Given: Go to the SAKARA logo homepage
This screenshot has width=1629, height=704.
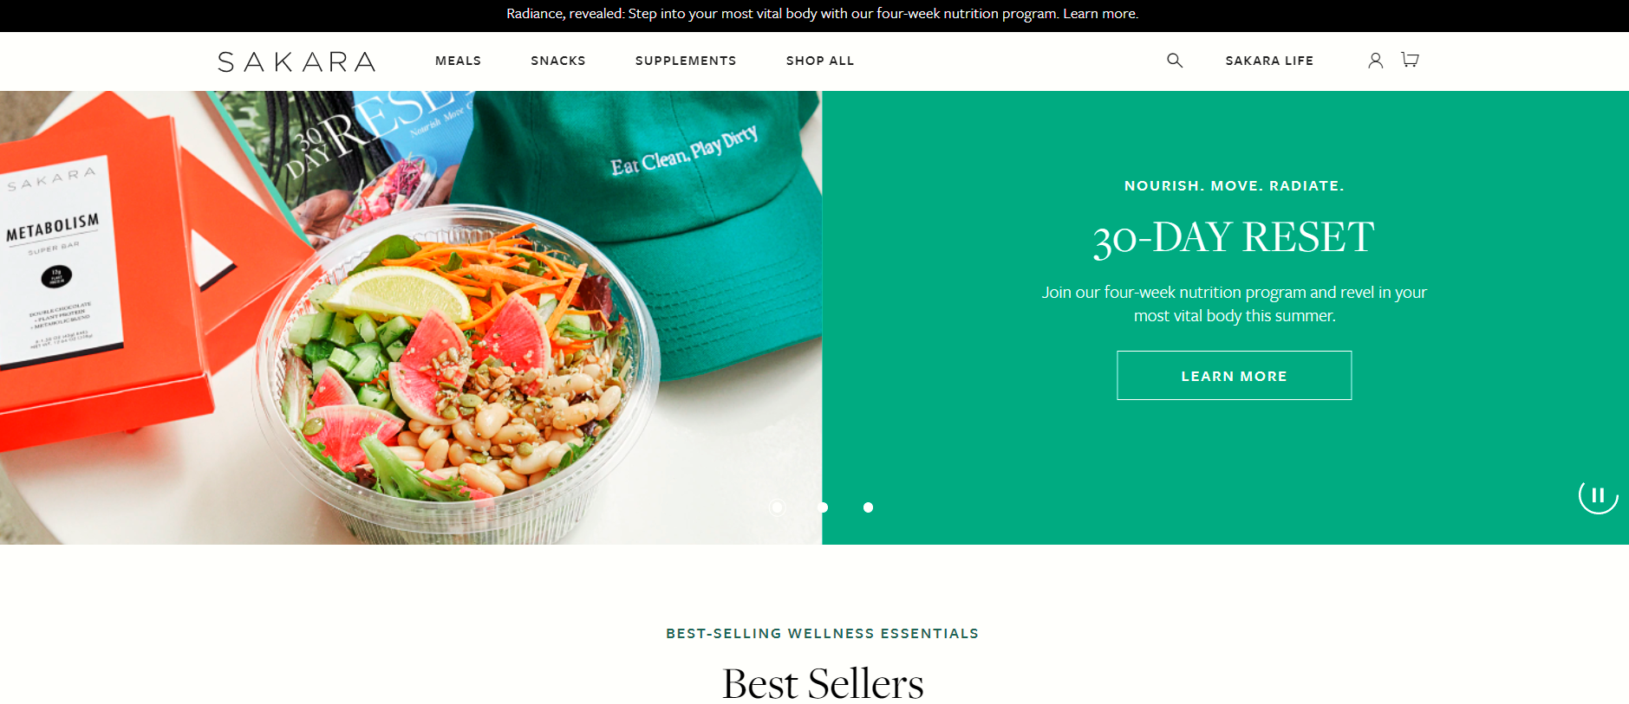Looking at the screenshot, I should click(x=296, y=61).
